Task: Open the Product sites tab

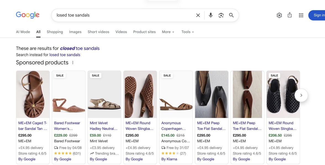Action: [144, 32]
